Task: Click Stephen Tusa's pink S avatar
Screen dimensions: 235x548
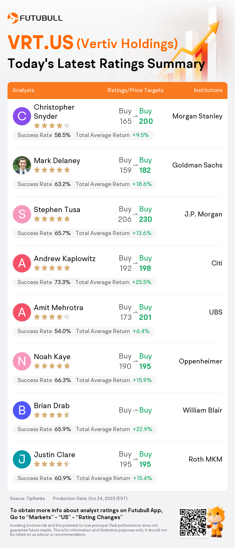Action: pyautogui.click(x=22, y=214)
